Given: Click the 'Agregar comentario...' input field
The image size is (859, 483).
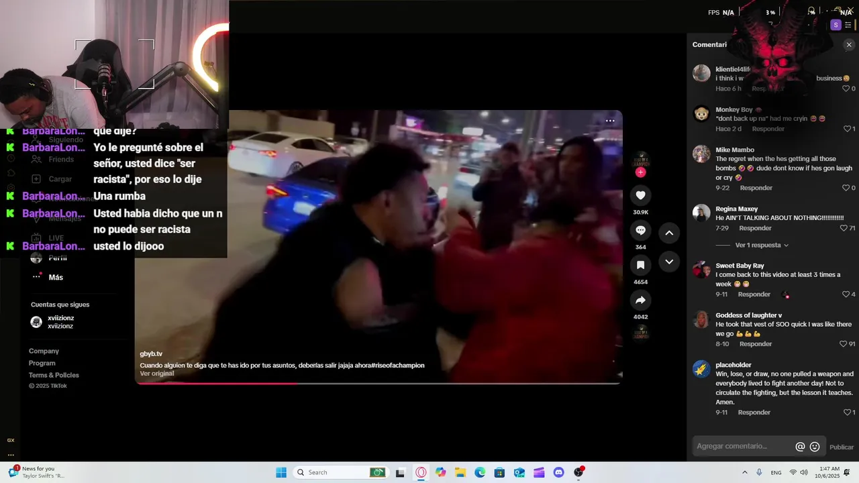Looking at the screenshot, I should click(743, 447).
